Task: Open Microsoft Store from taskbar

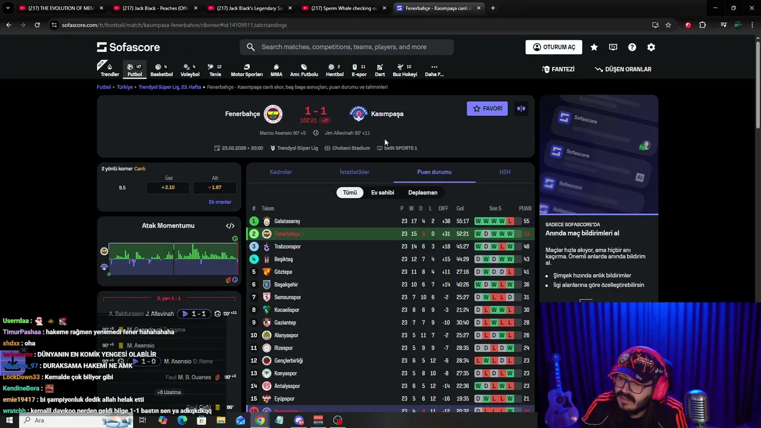Action: (x=202, y=420)
